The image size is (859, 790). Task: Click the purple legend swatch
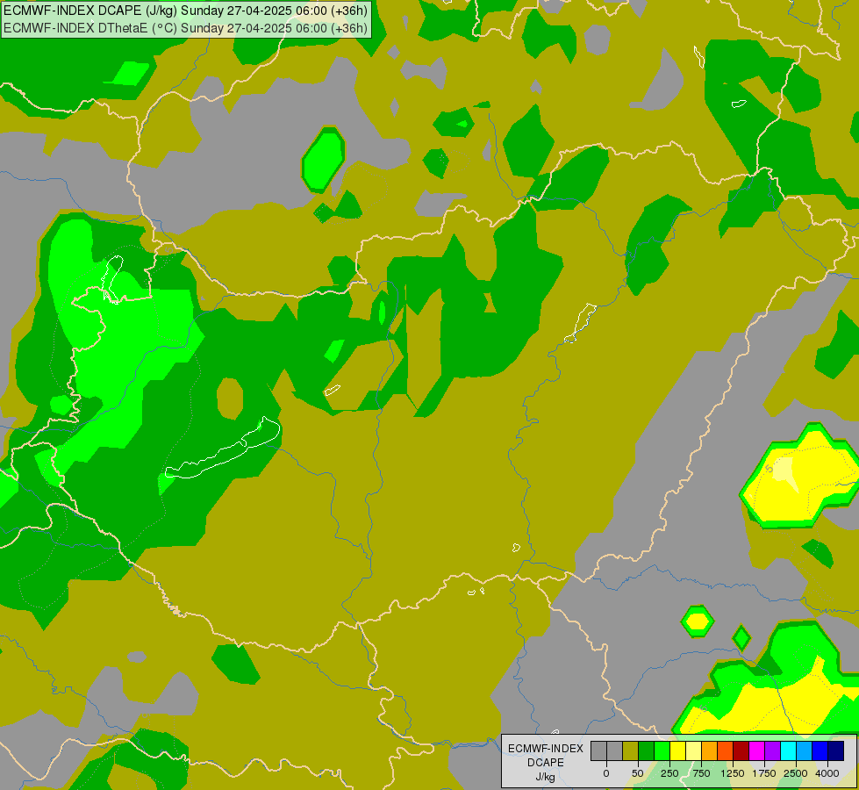coord(773,751)
